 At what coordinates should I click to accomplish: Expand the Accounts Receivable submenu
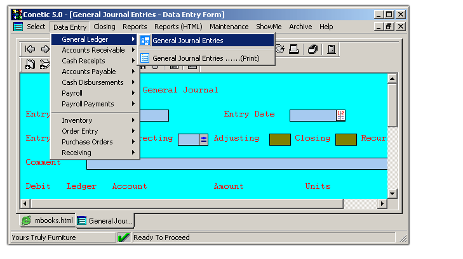click(93, 50)
